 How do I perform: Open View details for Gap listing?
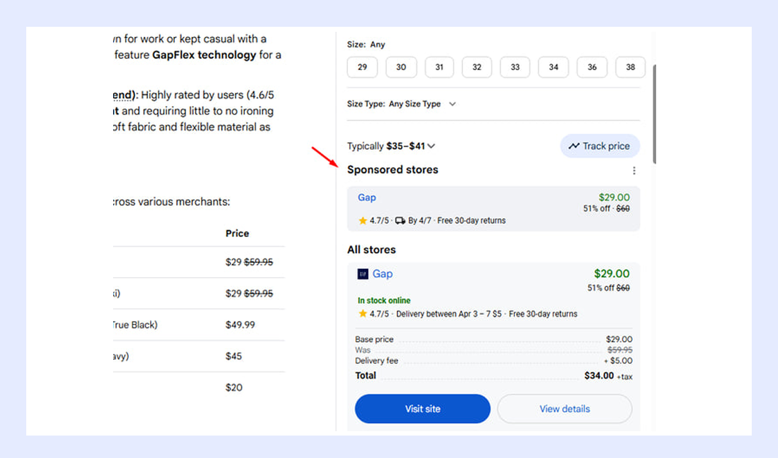[564, 409]
